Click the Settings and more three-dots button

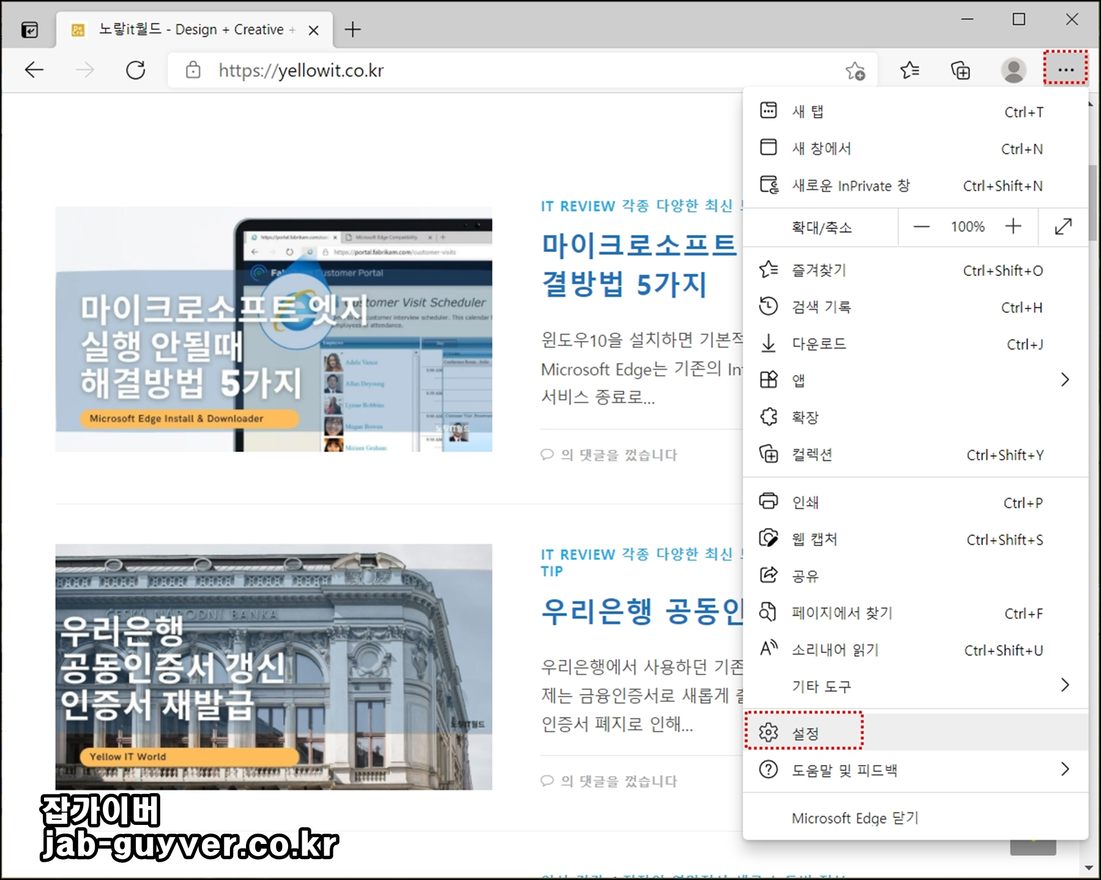[x=1066, y=69]
